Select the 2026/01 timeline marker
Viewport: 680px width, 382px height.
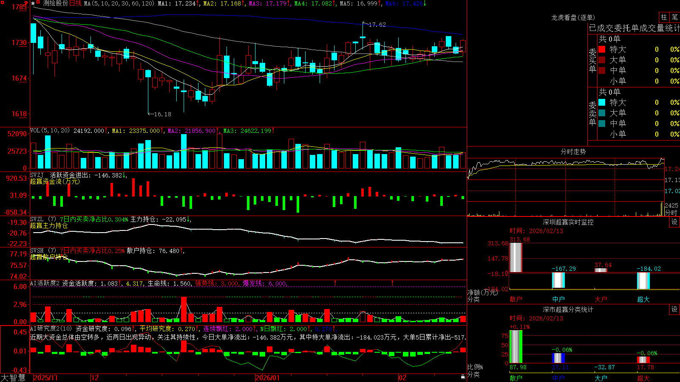coord(267,378)
